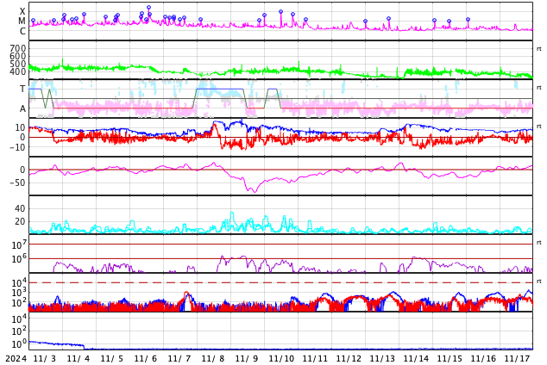The image size is (547, 365).
Task: Click the -50 axis label
Action: point(17,182)
